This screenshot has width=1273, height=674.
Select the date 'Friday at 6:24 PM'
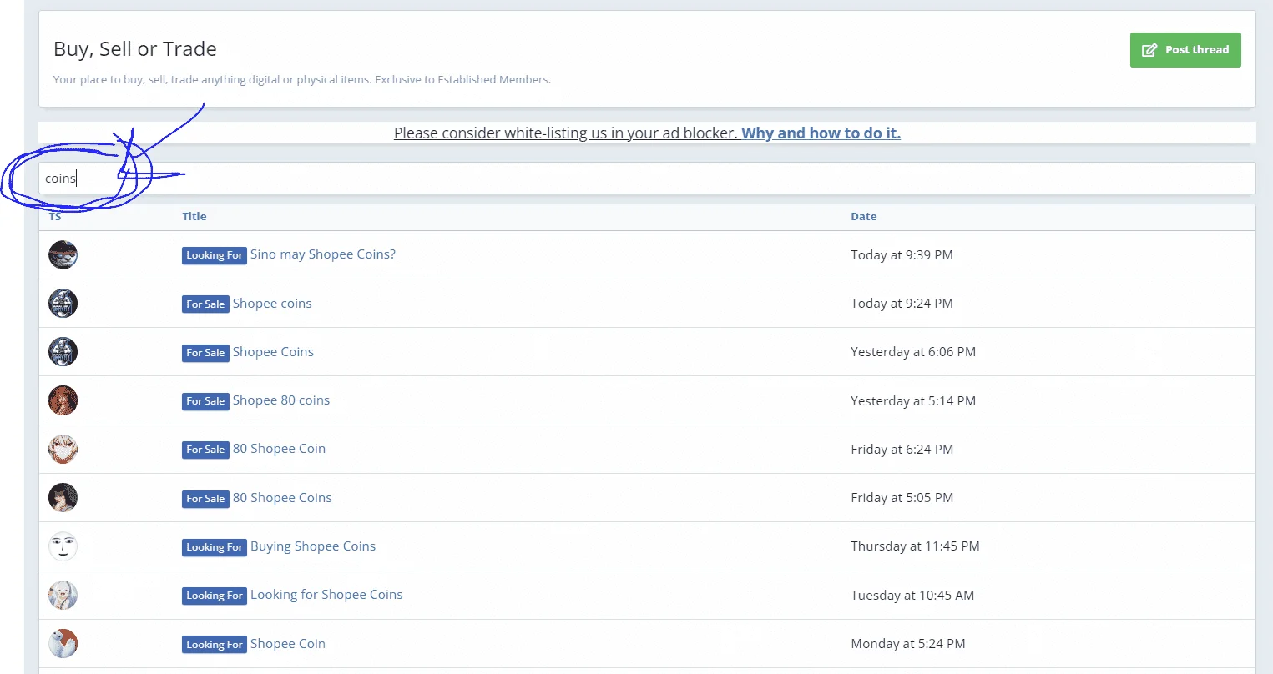point(902,450)
